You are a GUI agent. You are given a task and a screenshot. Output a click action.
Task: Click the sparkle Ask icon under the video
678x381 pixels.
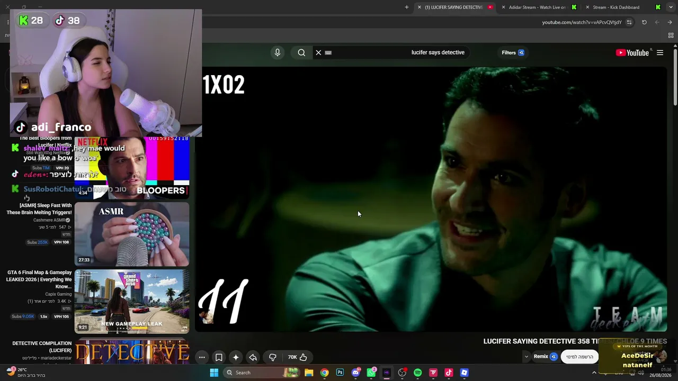(x=236, y=357)
